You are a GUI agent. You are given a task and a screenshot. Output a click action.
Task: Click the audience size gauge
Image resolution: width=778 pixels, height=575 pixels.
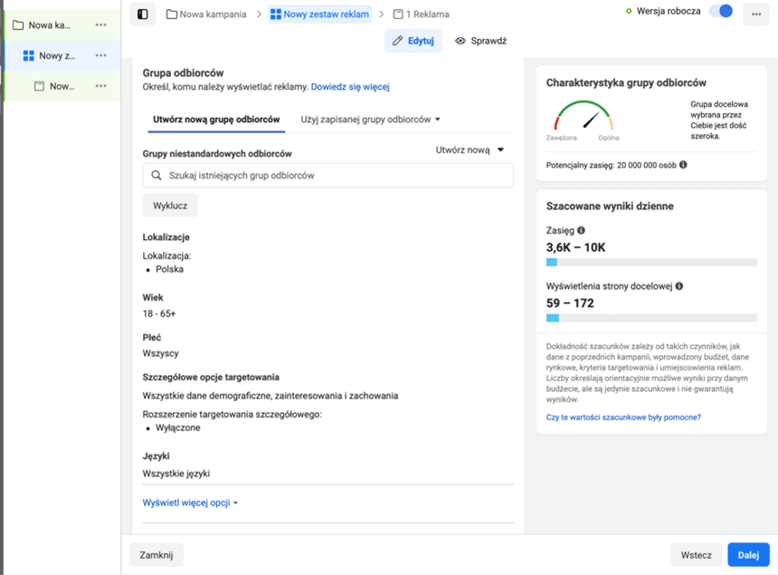(584, 116)
